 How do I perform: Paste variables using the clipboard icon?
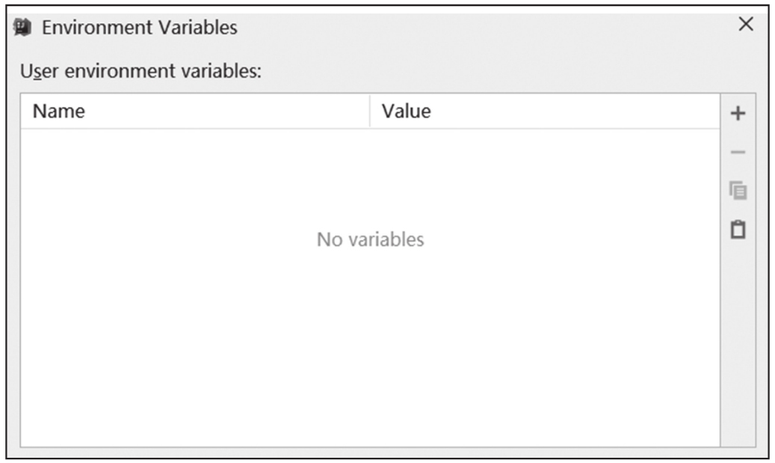point(738,230)
